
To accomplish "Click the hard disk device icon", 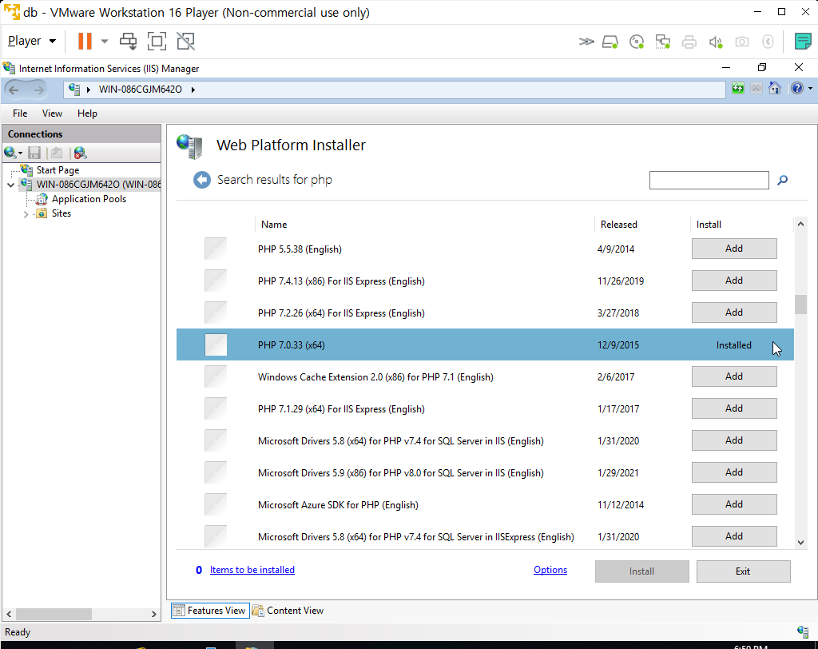I will 610,42.
